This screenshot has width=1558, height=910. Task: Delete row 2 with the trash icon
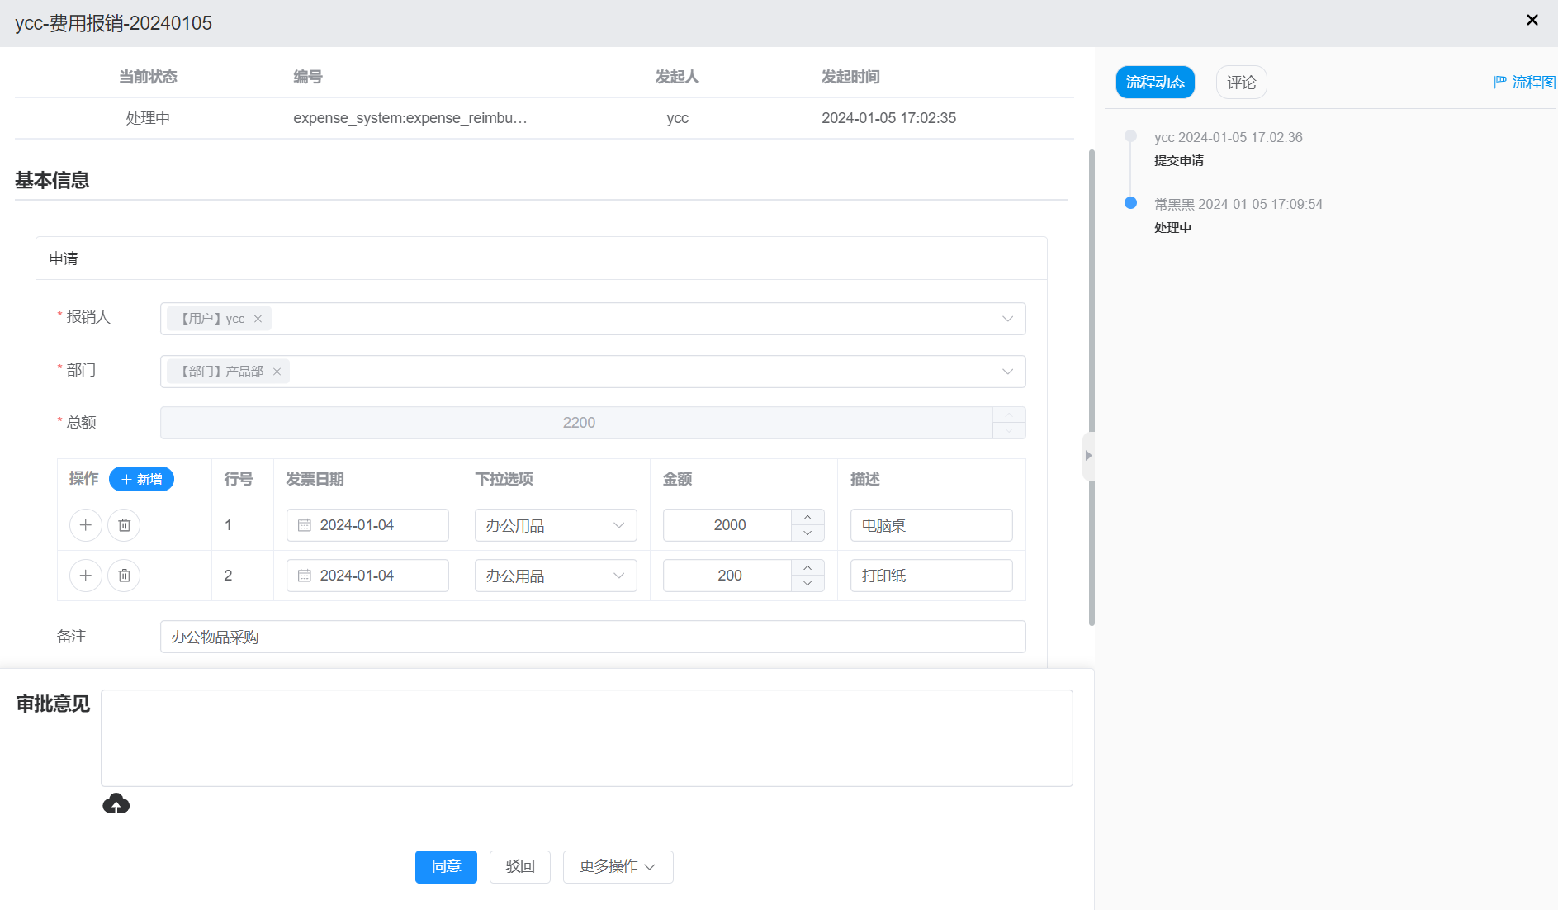[x=124, y=576]
